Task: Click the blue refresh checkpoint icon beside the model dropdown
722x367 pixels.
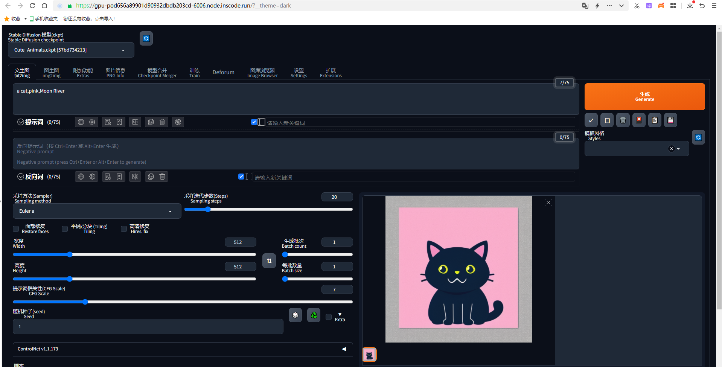Action: [x=146, y=38]
